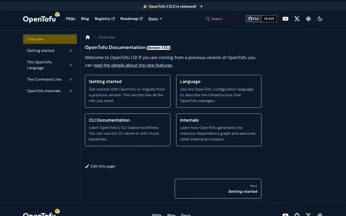Click the Overview breadcrumb text
Screen dimensions: 346x216
coord(106,37)
